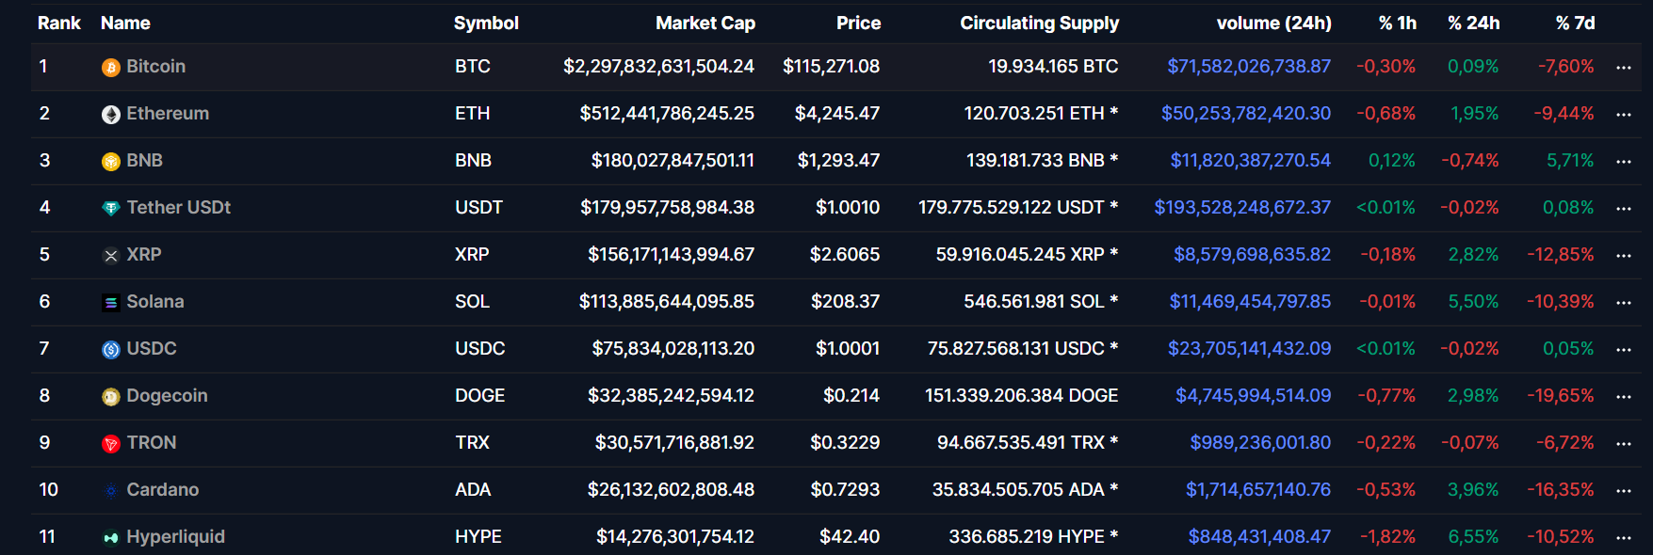Click the Dogecoin logo icon
This screenshot has height=555, width=1653.
110,397
